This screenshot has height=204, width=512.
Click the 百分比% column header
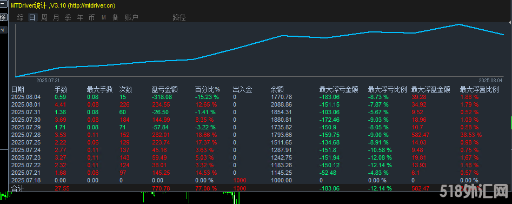click(208, 89)
